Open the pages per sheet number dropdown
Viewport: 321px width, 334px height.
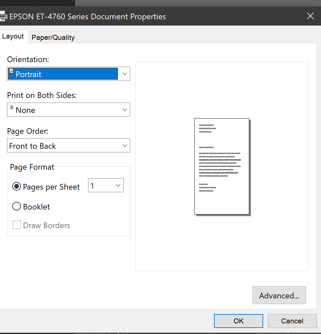106,185
